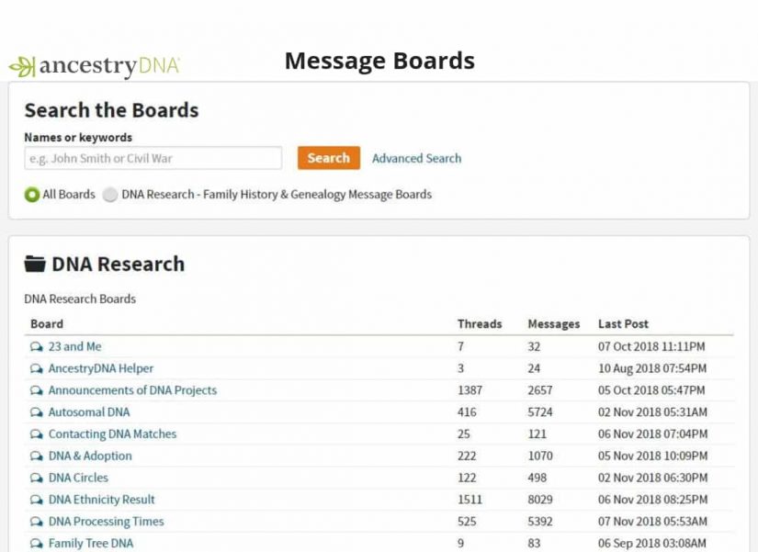Click the Threads column header
The width and height of the screenshot is (758, 552).
click(480, 324)
